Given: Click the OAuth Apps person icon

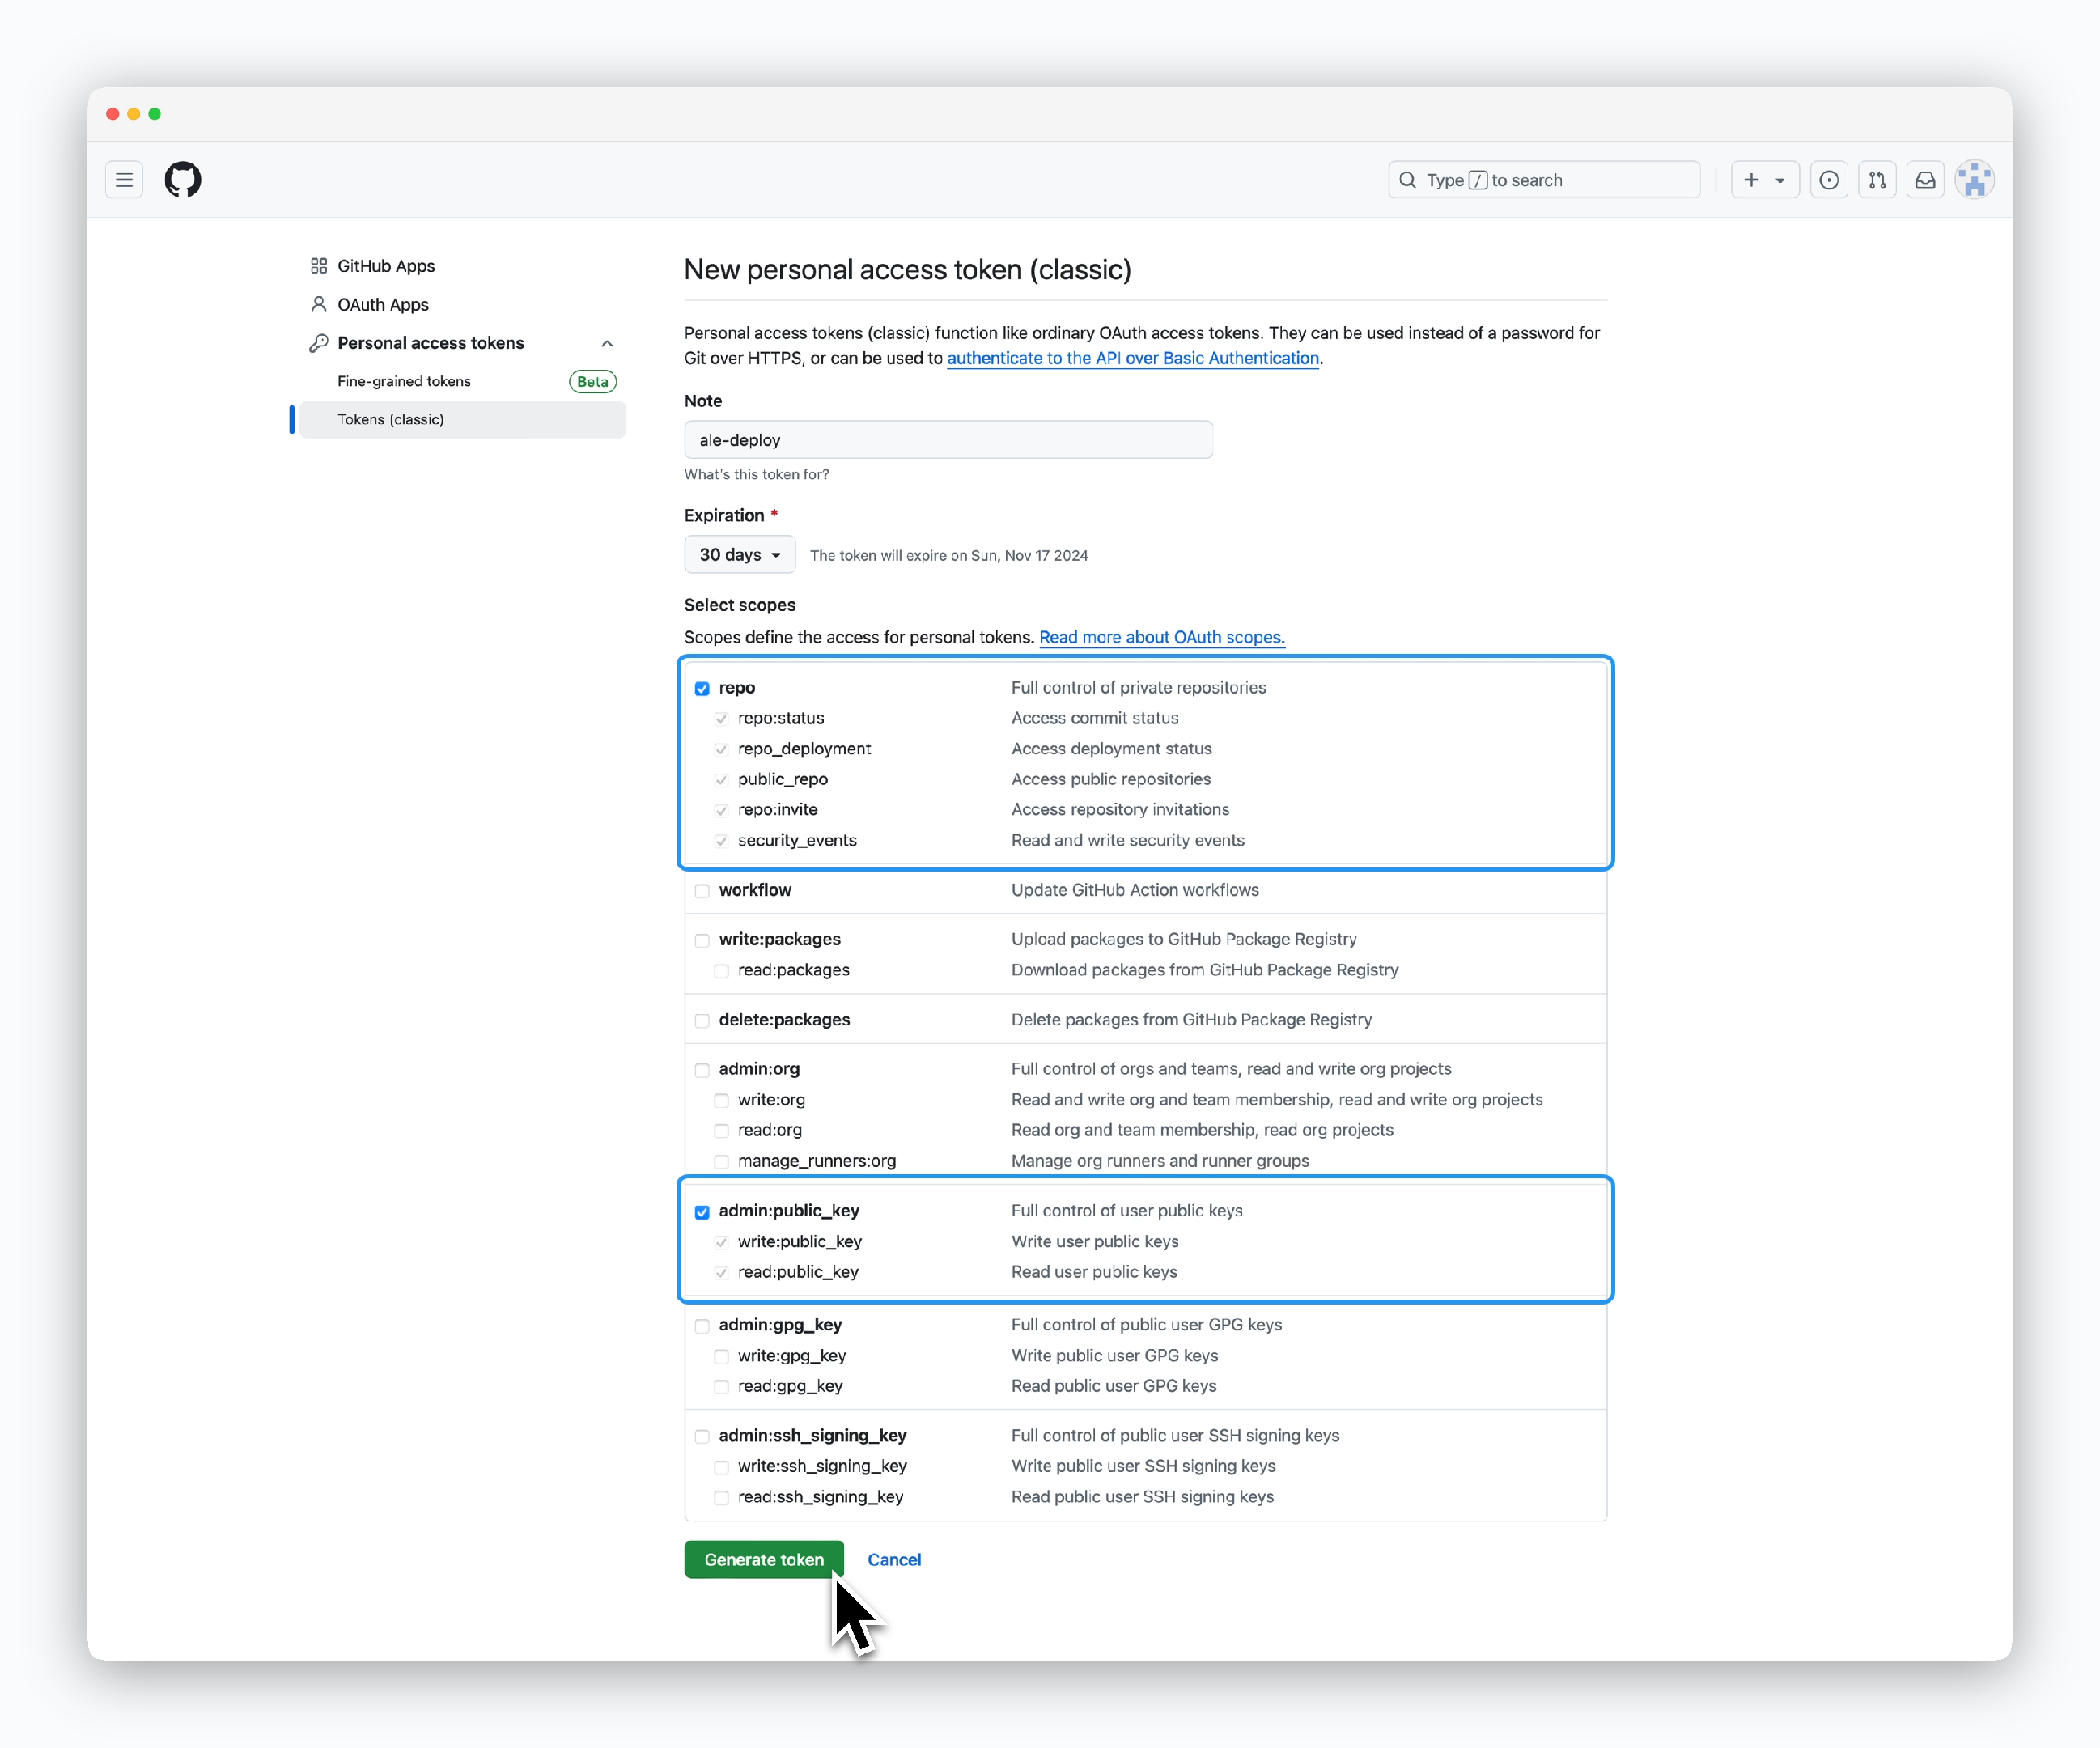Looking at the screenshot, I should 319,304.
